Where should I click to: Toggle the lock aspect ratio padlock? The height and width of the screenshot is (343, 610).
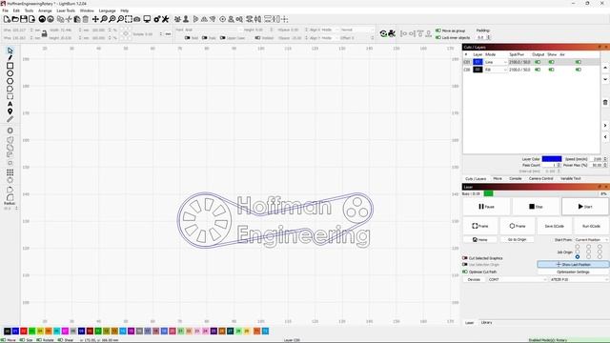click(x=45, y=34)
